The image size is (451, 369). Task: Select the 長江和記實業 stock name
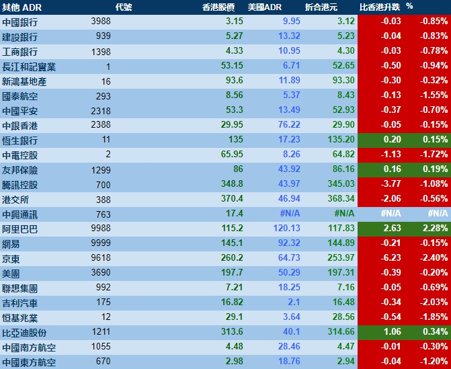coord(29,67)
